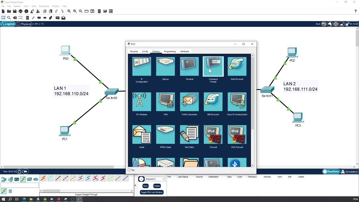Click the Zoom Out toolbar icon
Viewport: 359px width, 202px height.
point(81,11)
